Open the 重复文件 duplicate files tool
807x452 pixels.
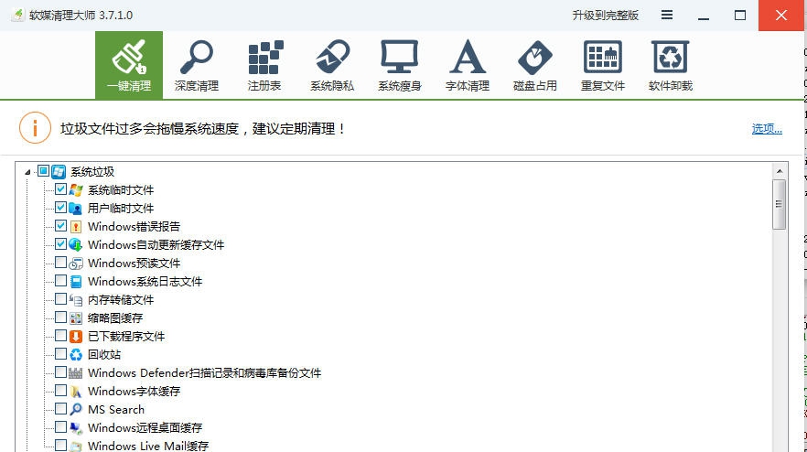tap(603, 65)
